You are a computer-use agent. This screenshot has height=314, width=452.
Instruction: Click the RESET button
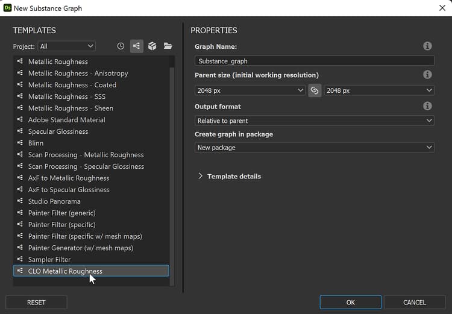pyautogui.click(x=36, y=302)
